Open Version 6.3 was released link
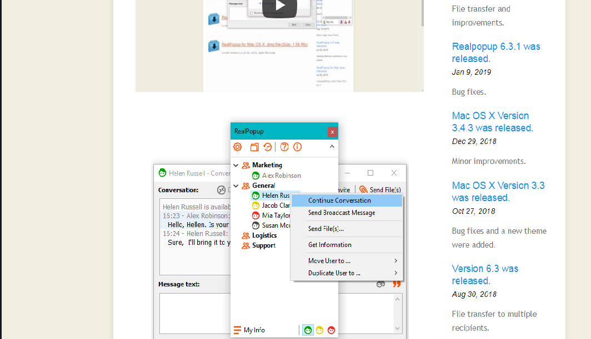This screenshot has width=591, height=339. [485, 275]
